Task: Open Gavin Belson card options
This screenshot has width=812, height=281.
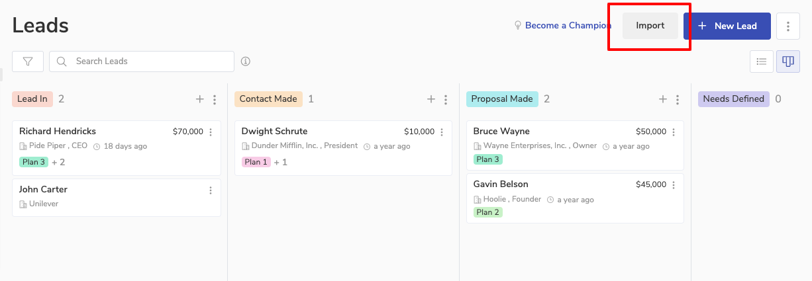Action: [x=674, y=184]
